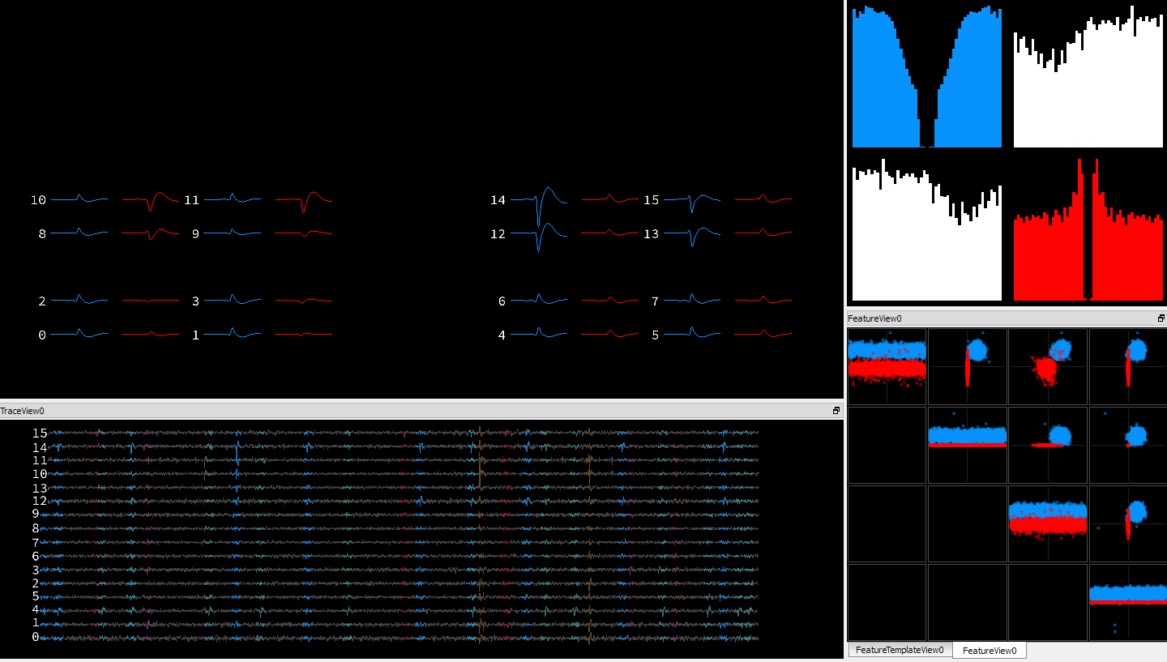Click channel 6's blue waveform
The image size is (1167, 662).
[539, 301]
